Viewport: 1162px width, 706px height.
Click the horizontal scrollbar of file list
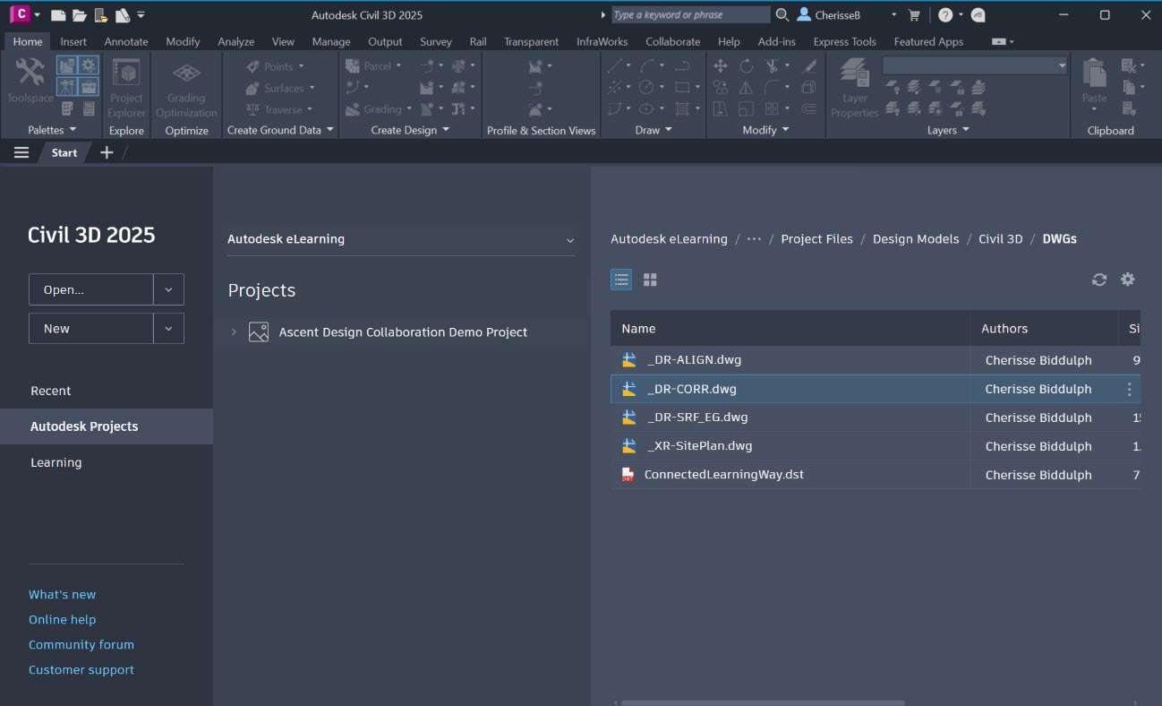point(763,702)
